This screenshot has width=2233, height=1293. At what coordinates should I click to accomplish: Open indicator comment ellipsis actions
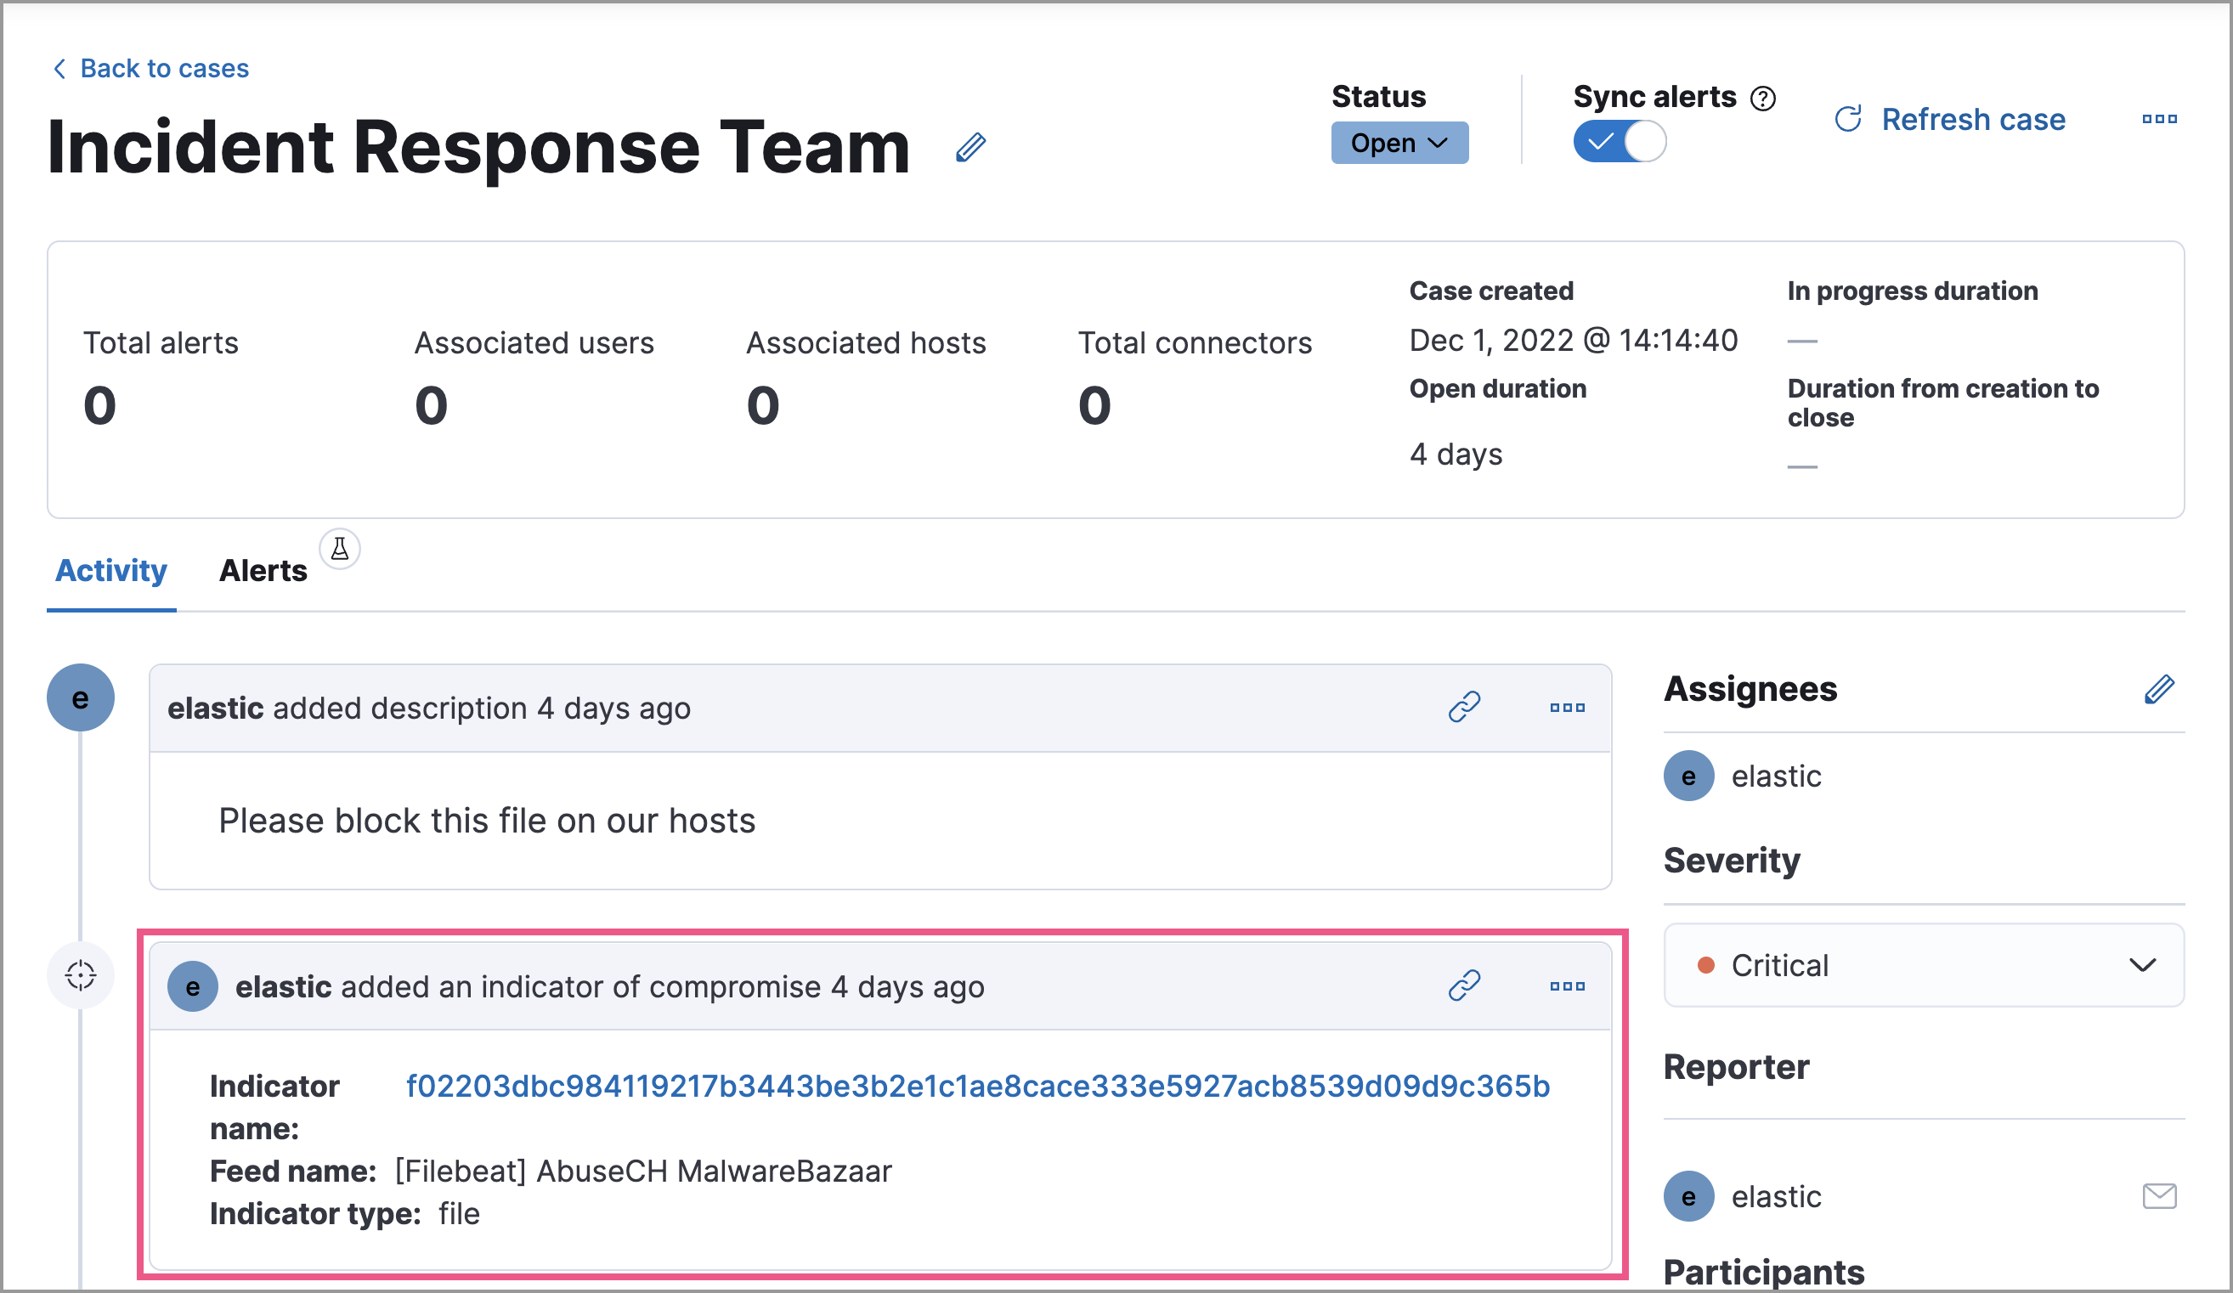(x=1567, y=985)
